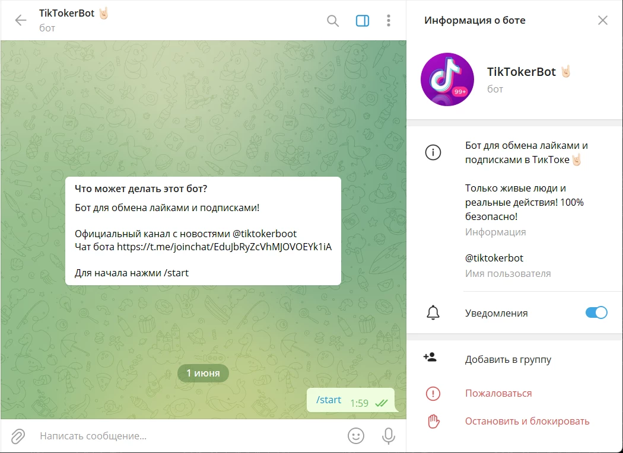The width and height of the screenshot is (623, 453).
Task: Toggle the Уведомления switch off
Action: click(596, 312)
